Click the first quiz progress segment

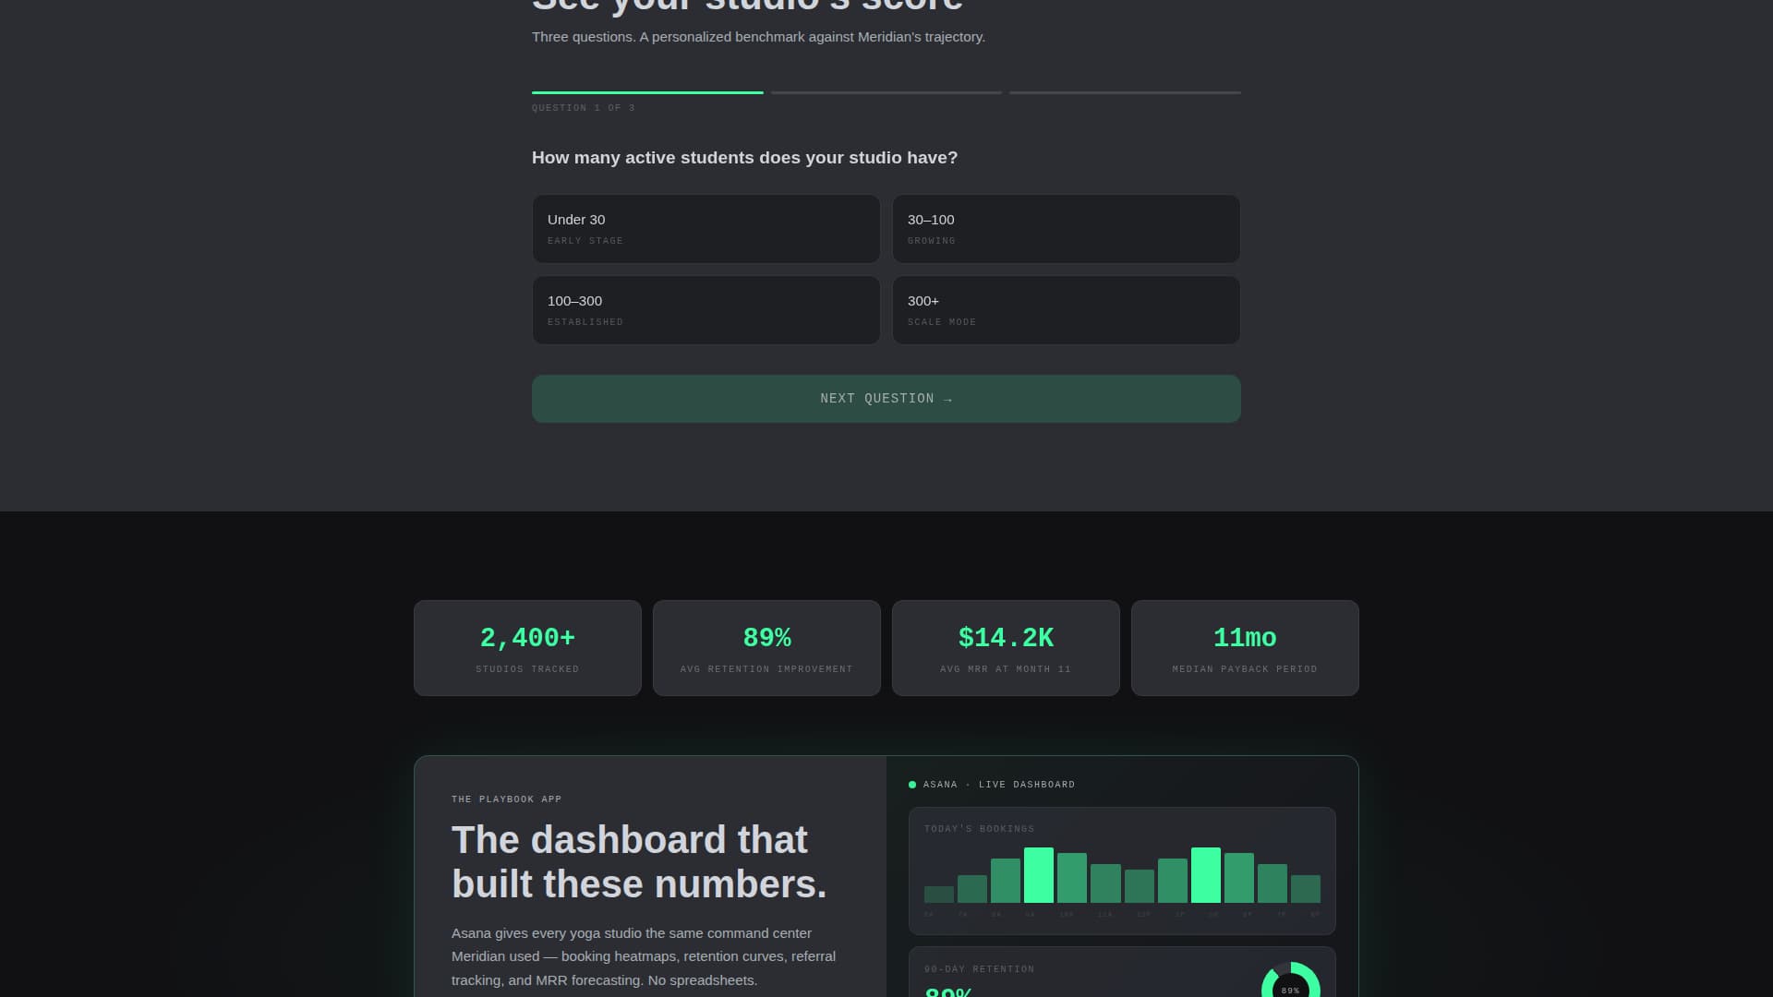click(647, 92)
